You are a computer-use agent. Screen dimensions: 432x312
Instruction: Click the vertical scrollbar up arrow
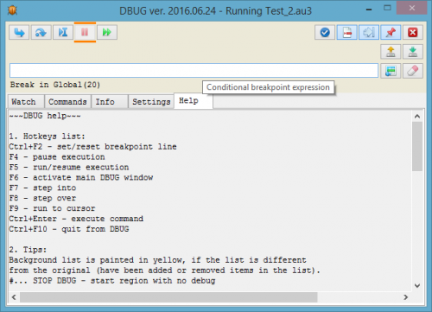[417, 117]
